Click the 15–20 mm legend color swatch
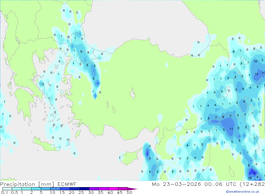 tap(65, 189)
